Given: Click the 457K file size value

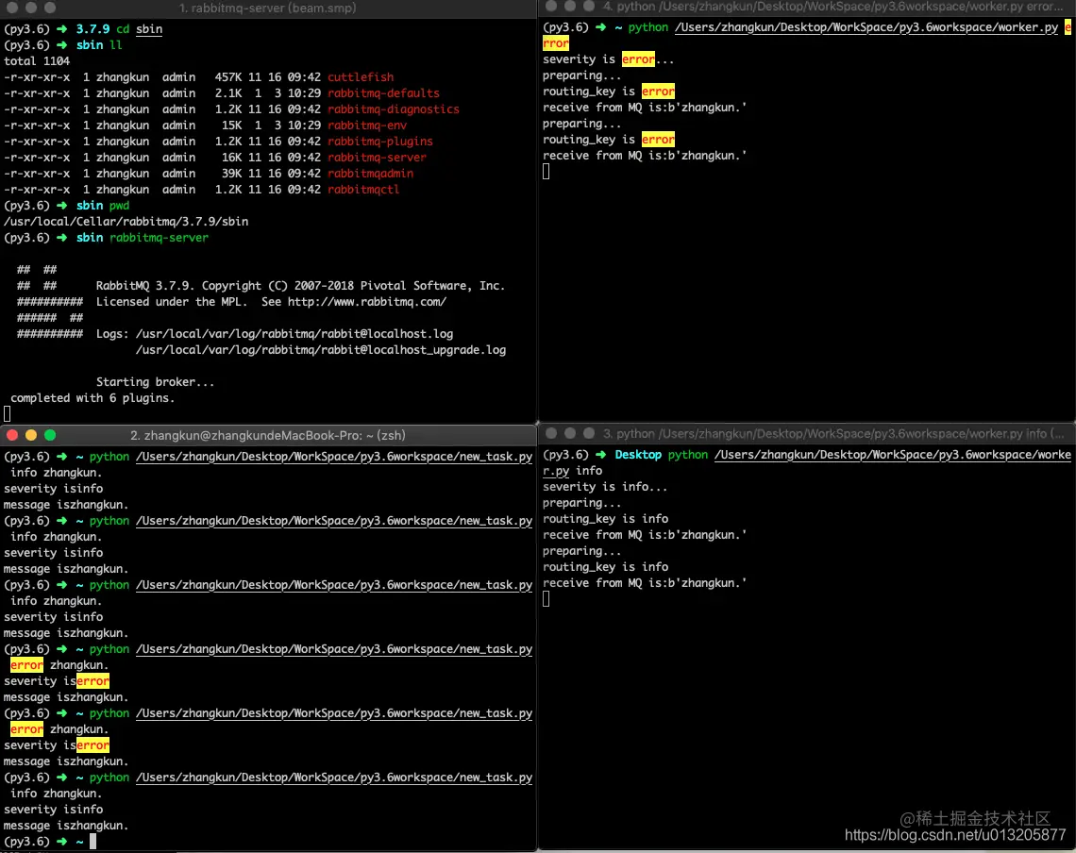Looking at the screenshot, I should [x=227, y=76].
